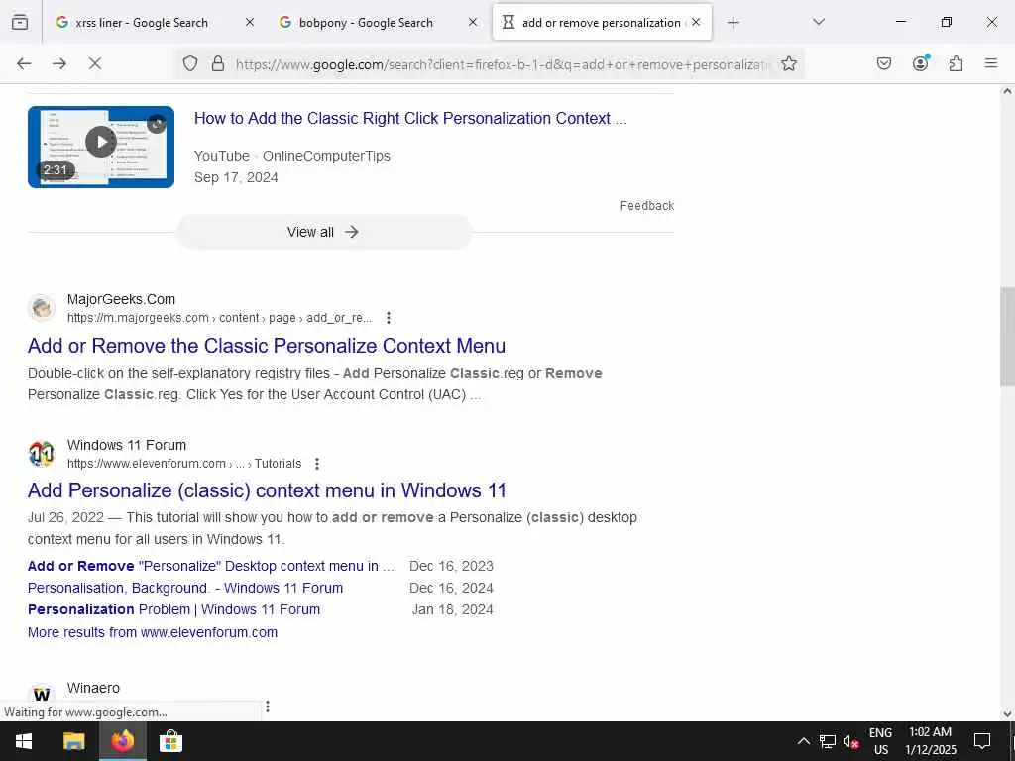
Task: Select add or remove personalization tab
Action: pos(602,23)
